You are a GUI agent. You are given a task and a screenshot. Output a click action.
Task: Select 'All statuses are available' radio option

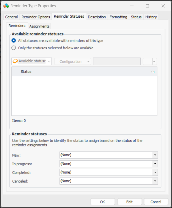point(14,41)
